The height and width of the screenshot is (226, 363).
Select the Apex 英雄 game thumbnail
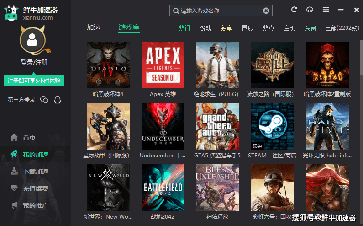163,65
